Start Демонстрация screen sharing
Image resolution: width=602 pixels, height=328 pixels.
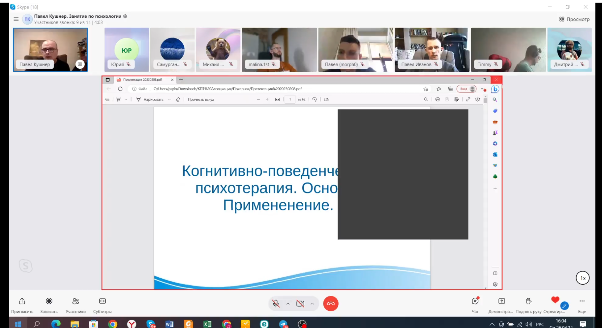(501, 301)
